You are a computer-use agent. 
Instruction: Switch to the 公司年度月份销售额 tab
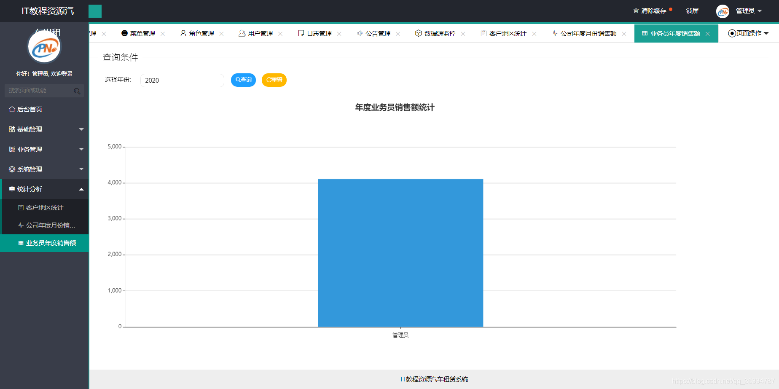point(588,33)
